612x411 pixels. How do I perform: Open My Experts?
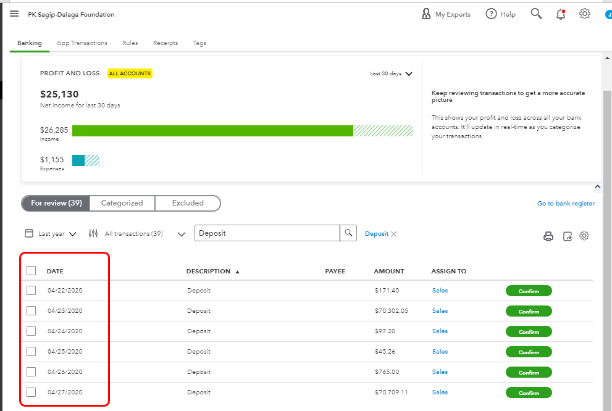446,14
